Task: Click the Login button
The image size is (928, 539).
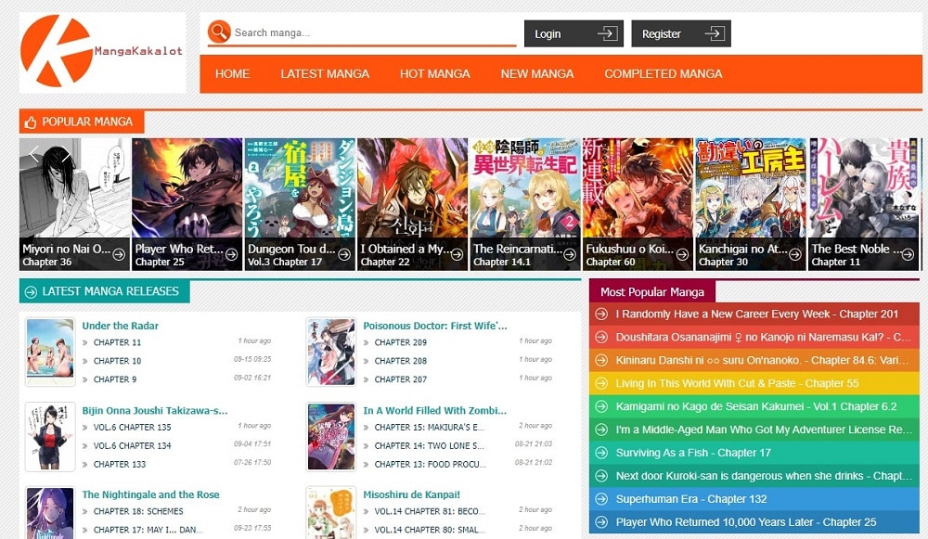Action: pos(574,33)
